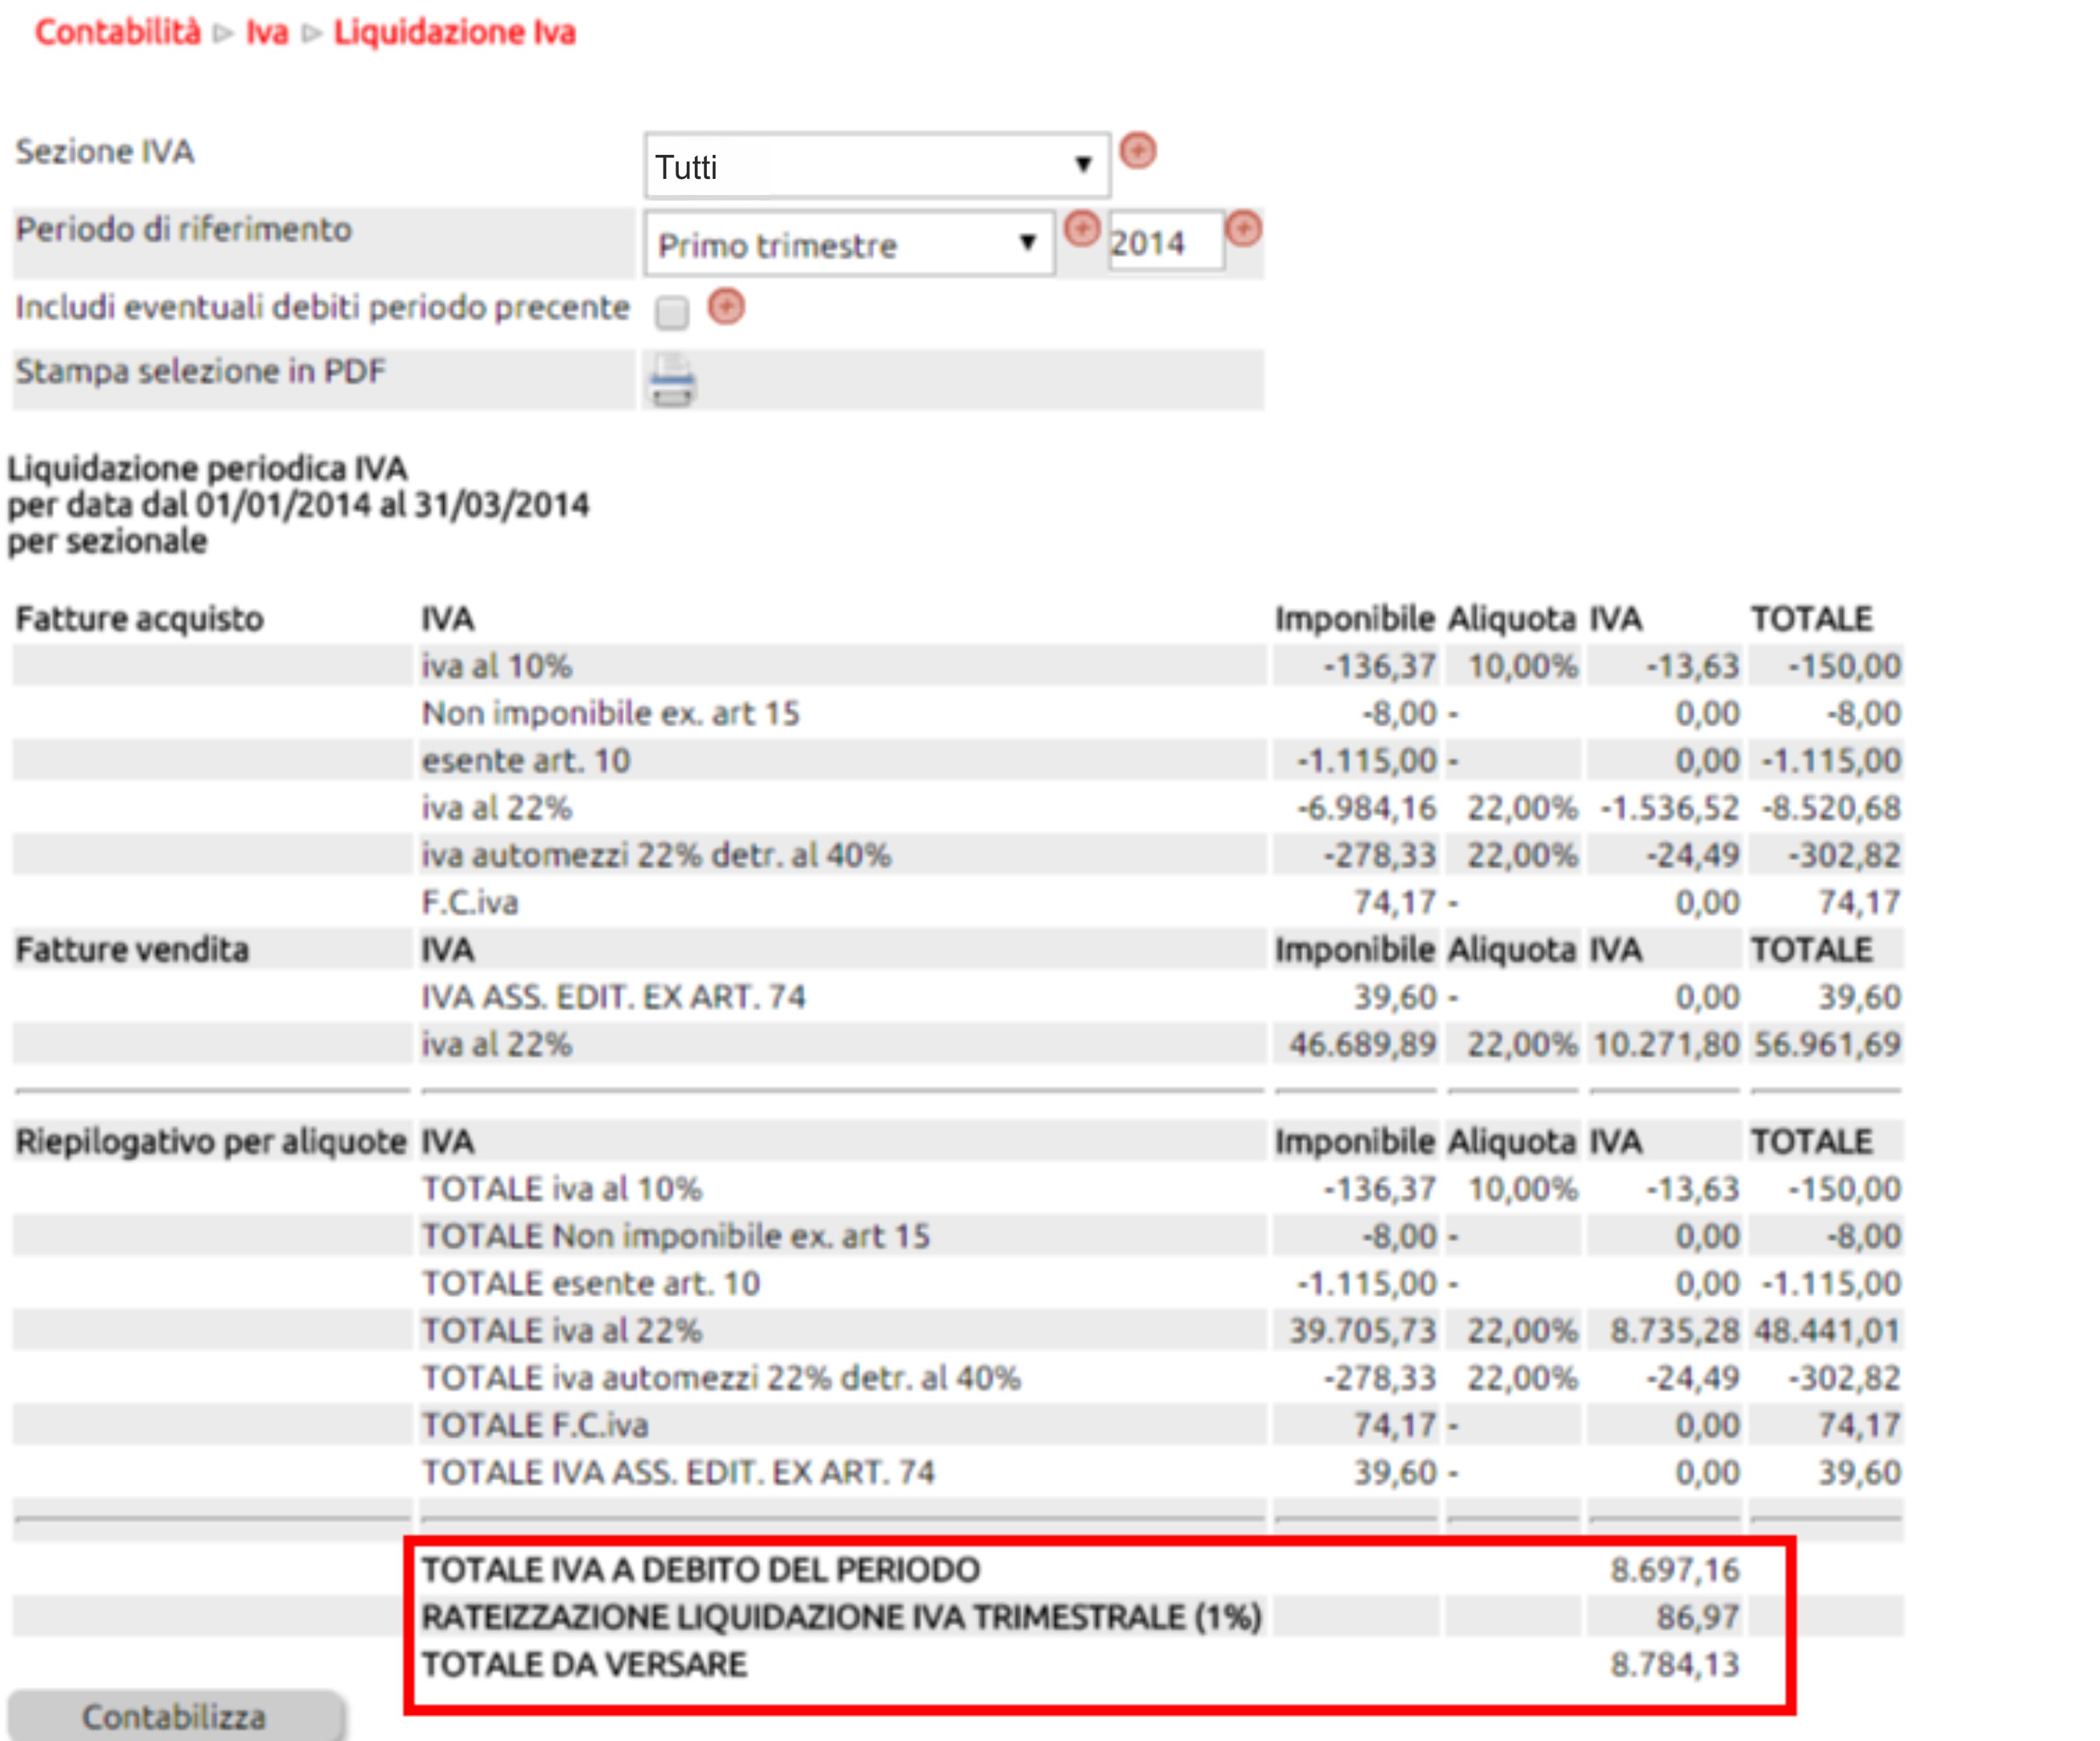Click the purchase IVA value -1.536,52
This screenshot has width=2100, height=1741.
click(1670, 808)
